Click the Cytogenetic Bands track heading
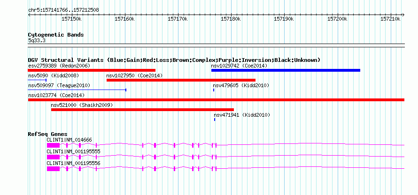 point(56,35)
